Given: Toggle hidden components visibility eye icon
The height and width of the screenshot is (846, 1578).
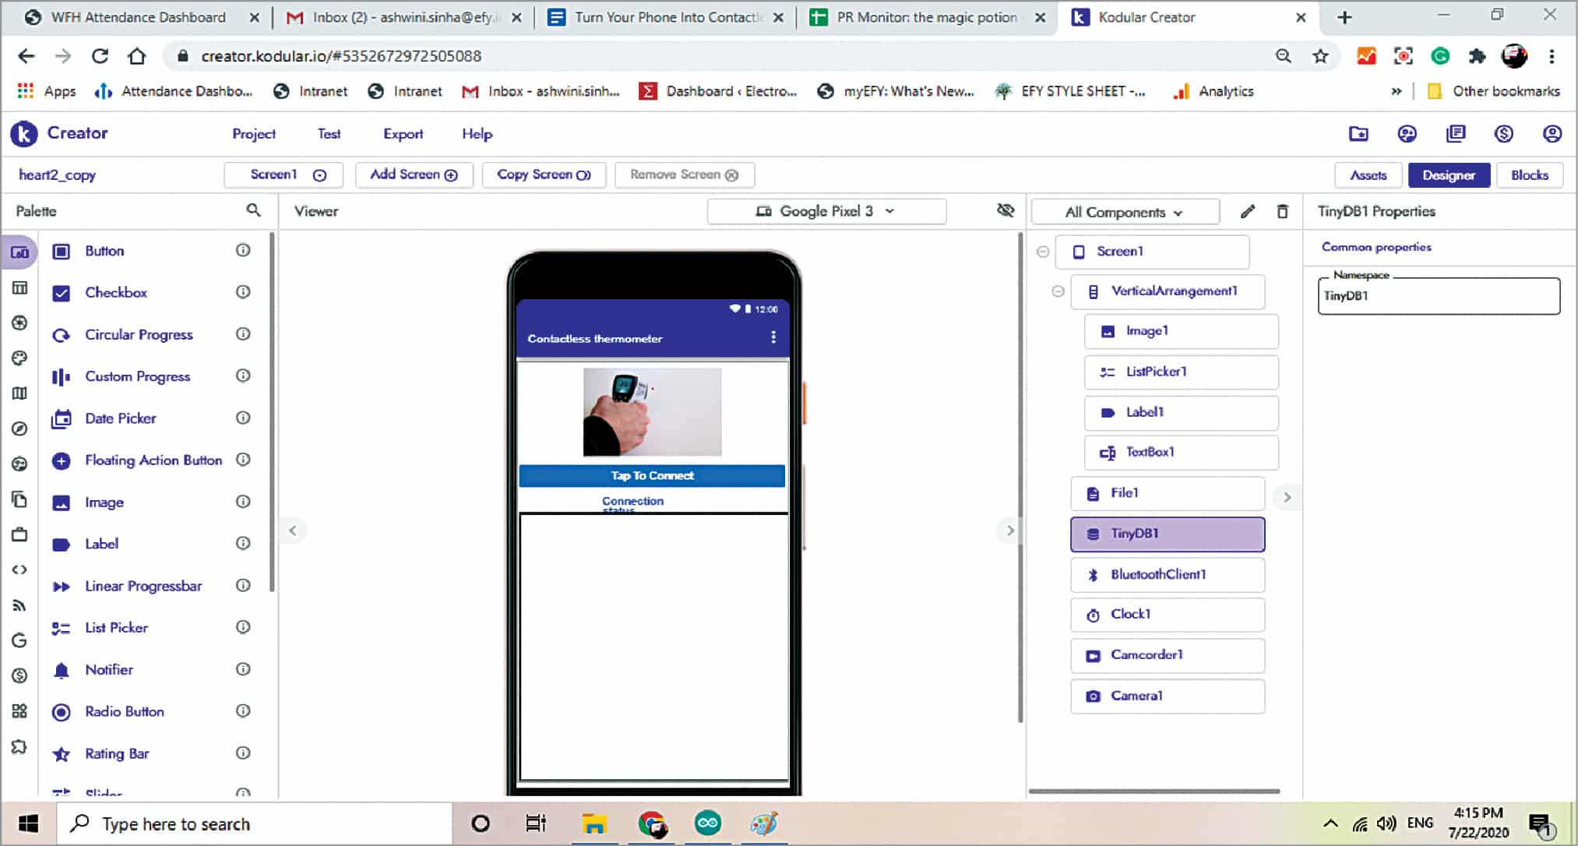Looking at the screenshot, I should coord(1006,210).
